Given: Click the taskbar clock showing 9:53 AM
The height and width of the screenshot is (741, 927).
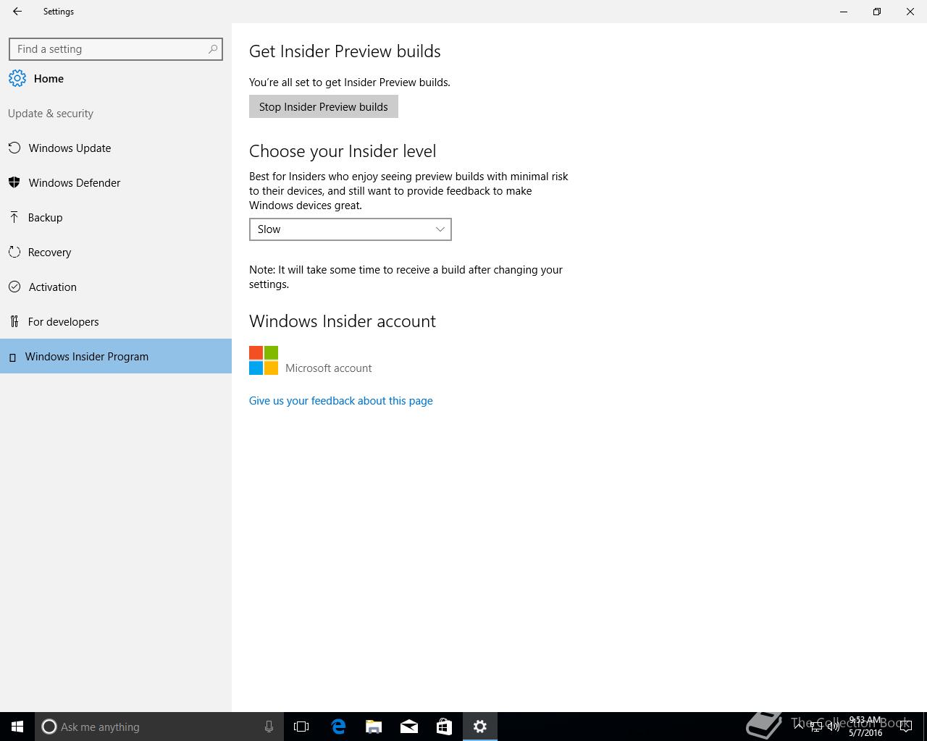Looking at the screenshot, I should click(865, 727).
